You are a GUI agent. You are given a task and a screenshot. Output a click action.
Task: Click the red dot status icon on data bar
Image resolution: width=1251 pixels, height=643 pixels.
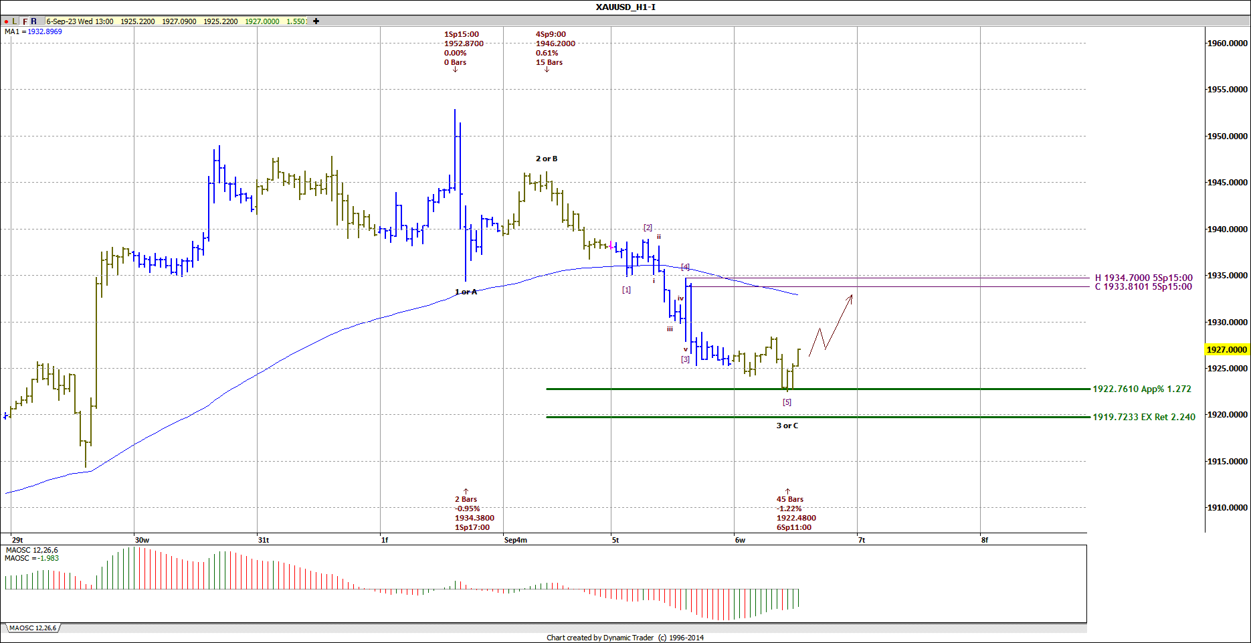pos(5,21)
